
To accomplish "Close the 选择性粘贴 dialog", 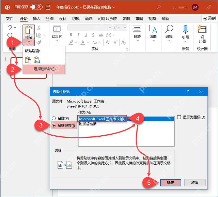I will point(201,92).
